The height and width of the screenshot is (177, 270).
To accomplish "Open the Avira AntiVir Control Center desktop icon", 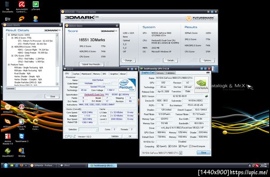I will pos(22,7).
